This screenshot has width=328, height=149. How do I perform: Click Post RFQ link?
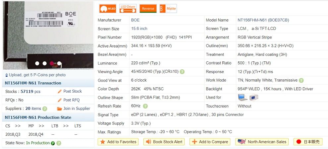(72, 100)
